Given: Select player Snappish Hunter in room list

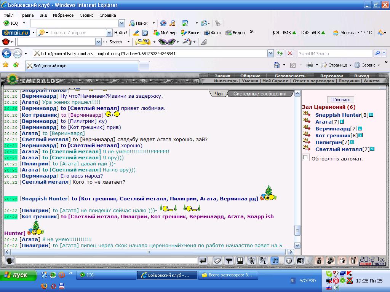Looking at the screenshot, I should click(x=338, y=115).
